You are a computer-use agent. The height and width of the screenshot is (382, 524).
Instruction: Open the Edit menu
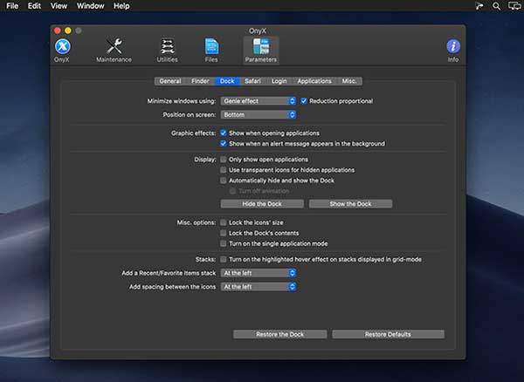click(x=34, y=6)
